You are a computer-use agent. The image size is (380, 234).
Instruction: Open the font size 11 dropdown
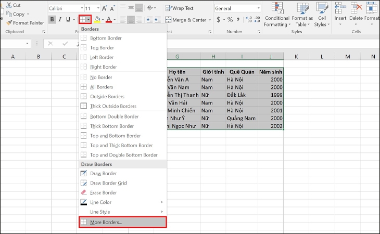(x=98, y=8)
